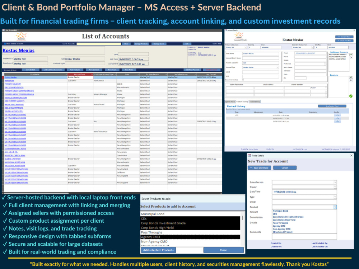The width and height of the screenshot is (359, 269).
Task: Select the red record selector of first row
Action: pos(3,77)
